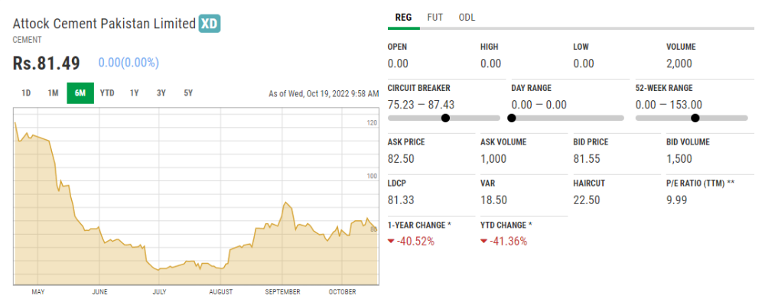Click the Circuit Breaker slider knob
The image size is (765, 302).
click(445, 118)
